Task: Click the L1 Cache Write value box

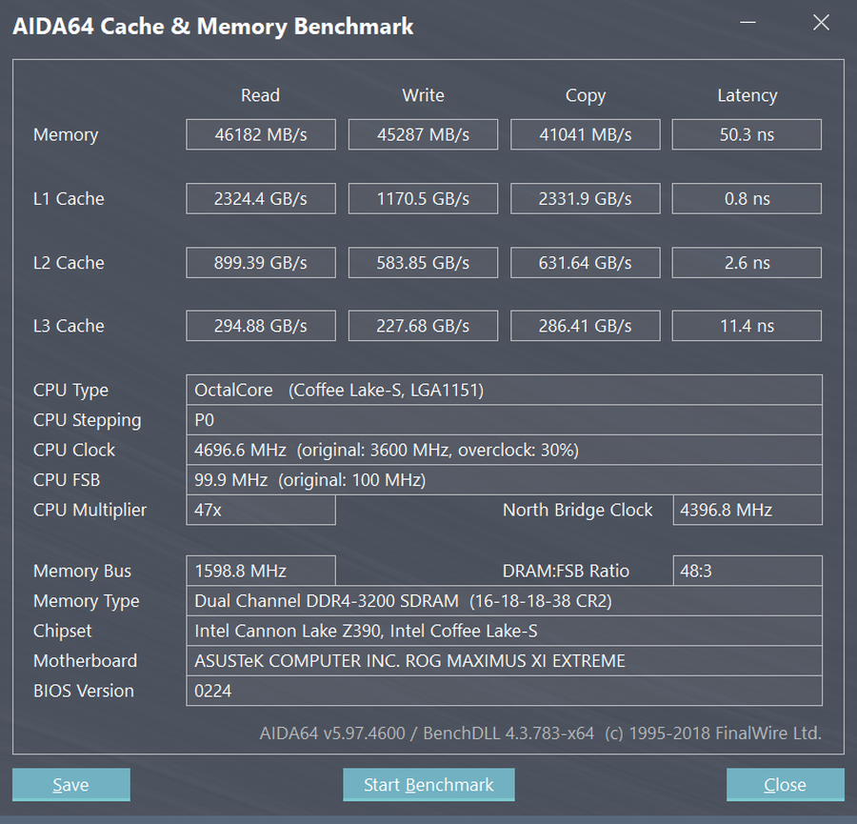Action: 423,198
